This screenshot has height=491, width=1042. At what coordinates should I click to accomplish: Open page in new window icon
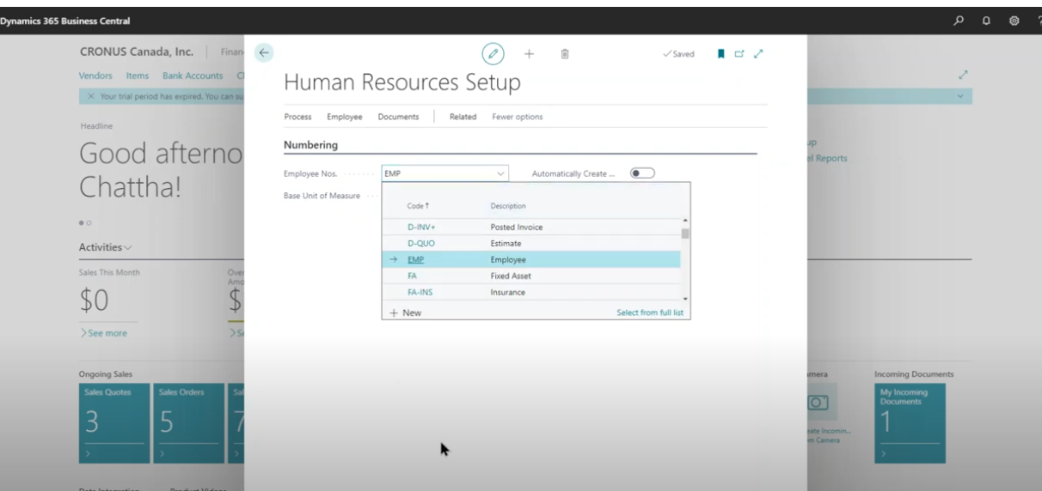click(x=739, y=53)
